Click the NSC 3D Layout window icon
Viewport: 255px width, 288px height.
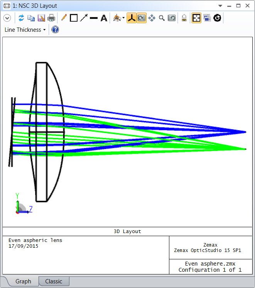[7, 6]
